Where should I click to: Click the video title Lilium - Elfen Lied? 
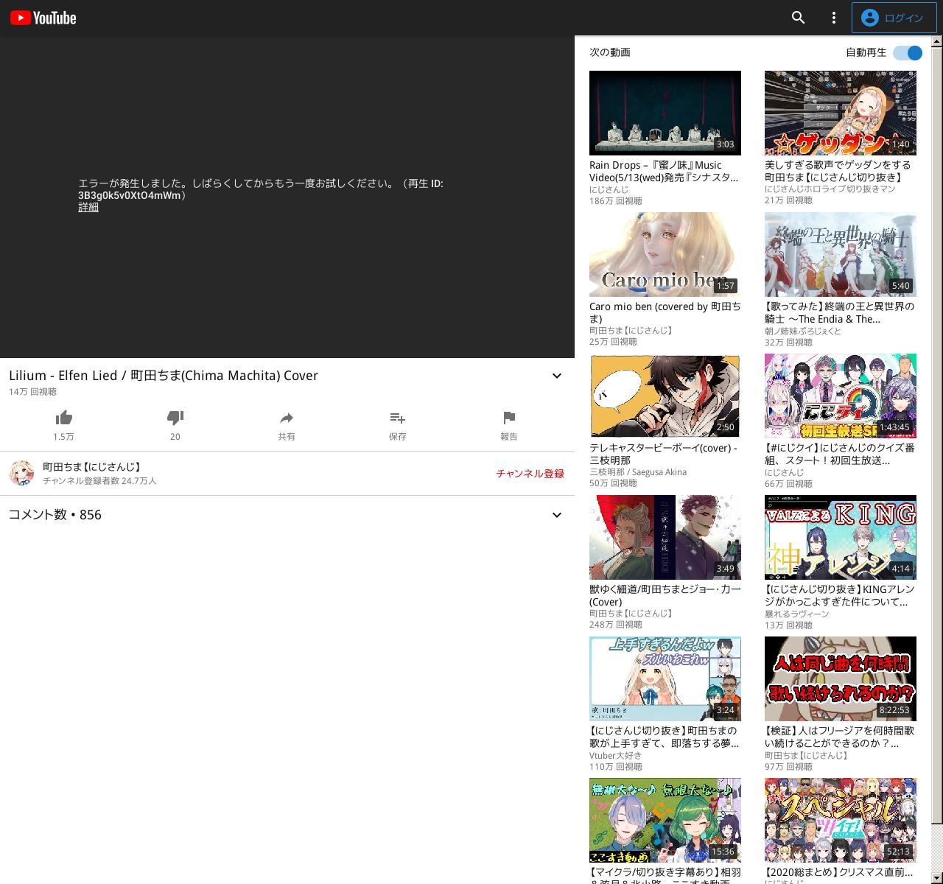[164, 376]
